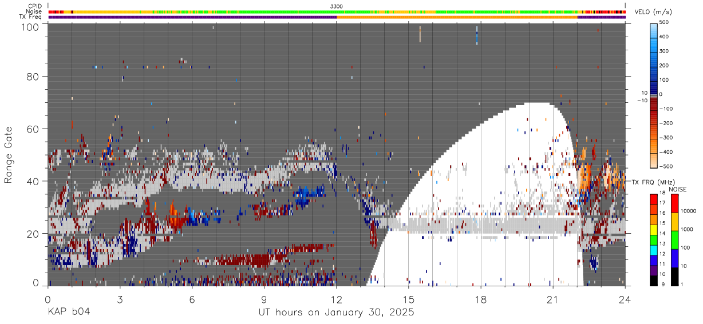Click the 'NOISE' legend title

click(x=677, y=189)
